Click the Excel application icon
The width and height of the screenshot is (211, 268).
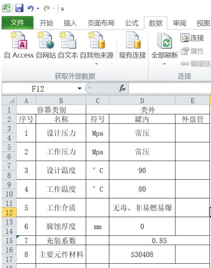pos(6,8)
